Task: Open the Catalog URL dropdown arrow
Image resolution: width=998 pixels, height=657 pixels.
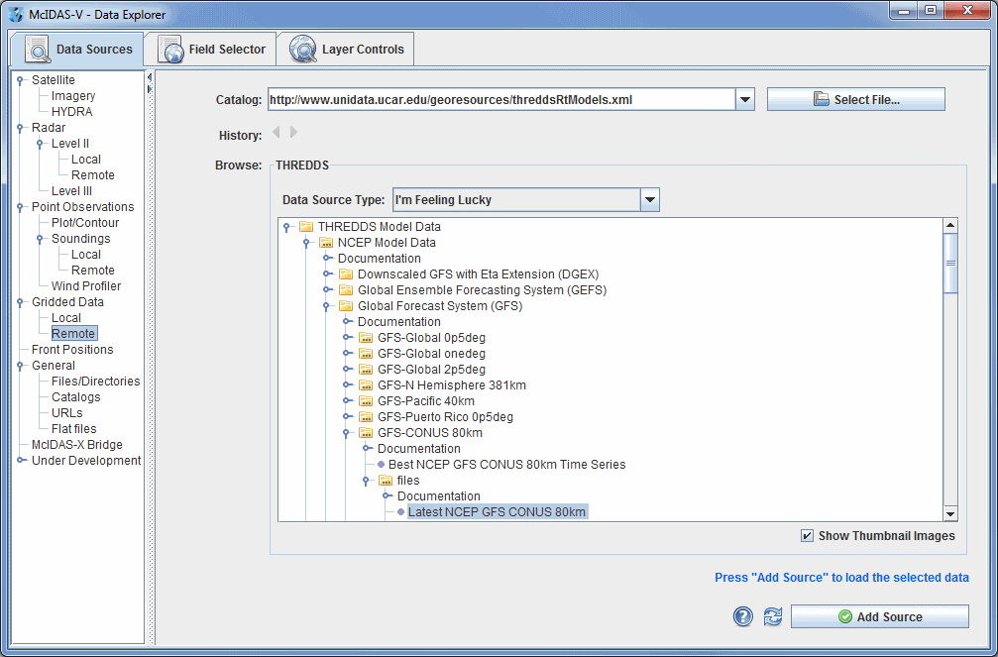Action: pos(745,100)
